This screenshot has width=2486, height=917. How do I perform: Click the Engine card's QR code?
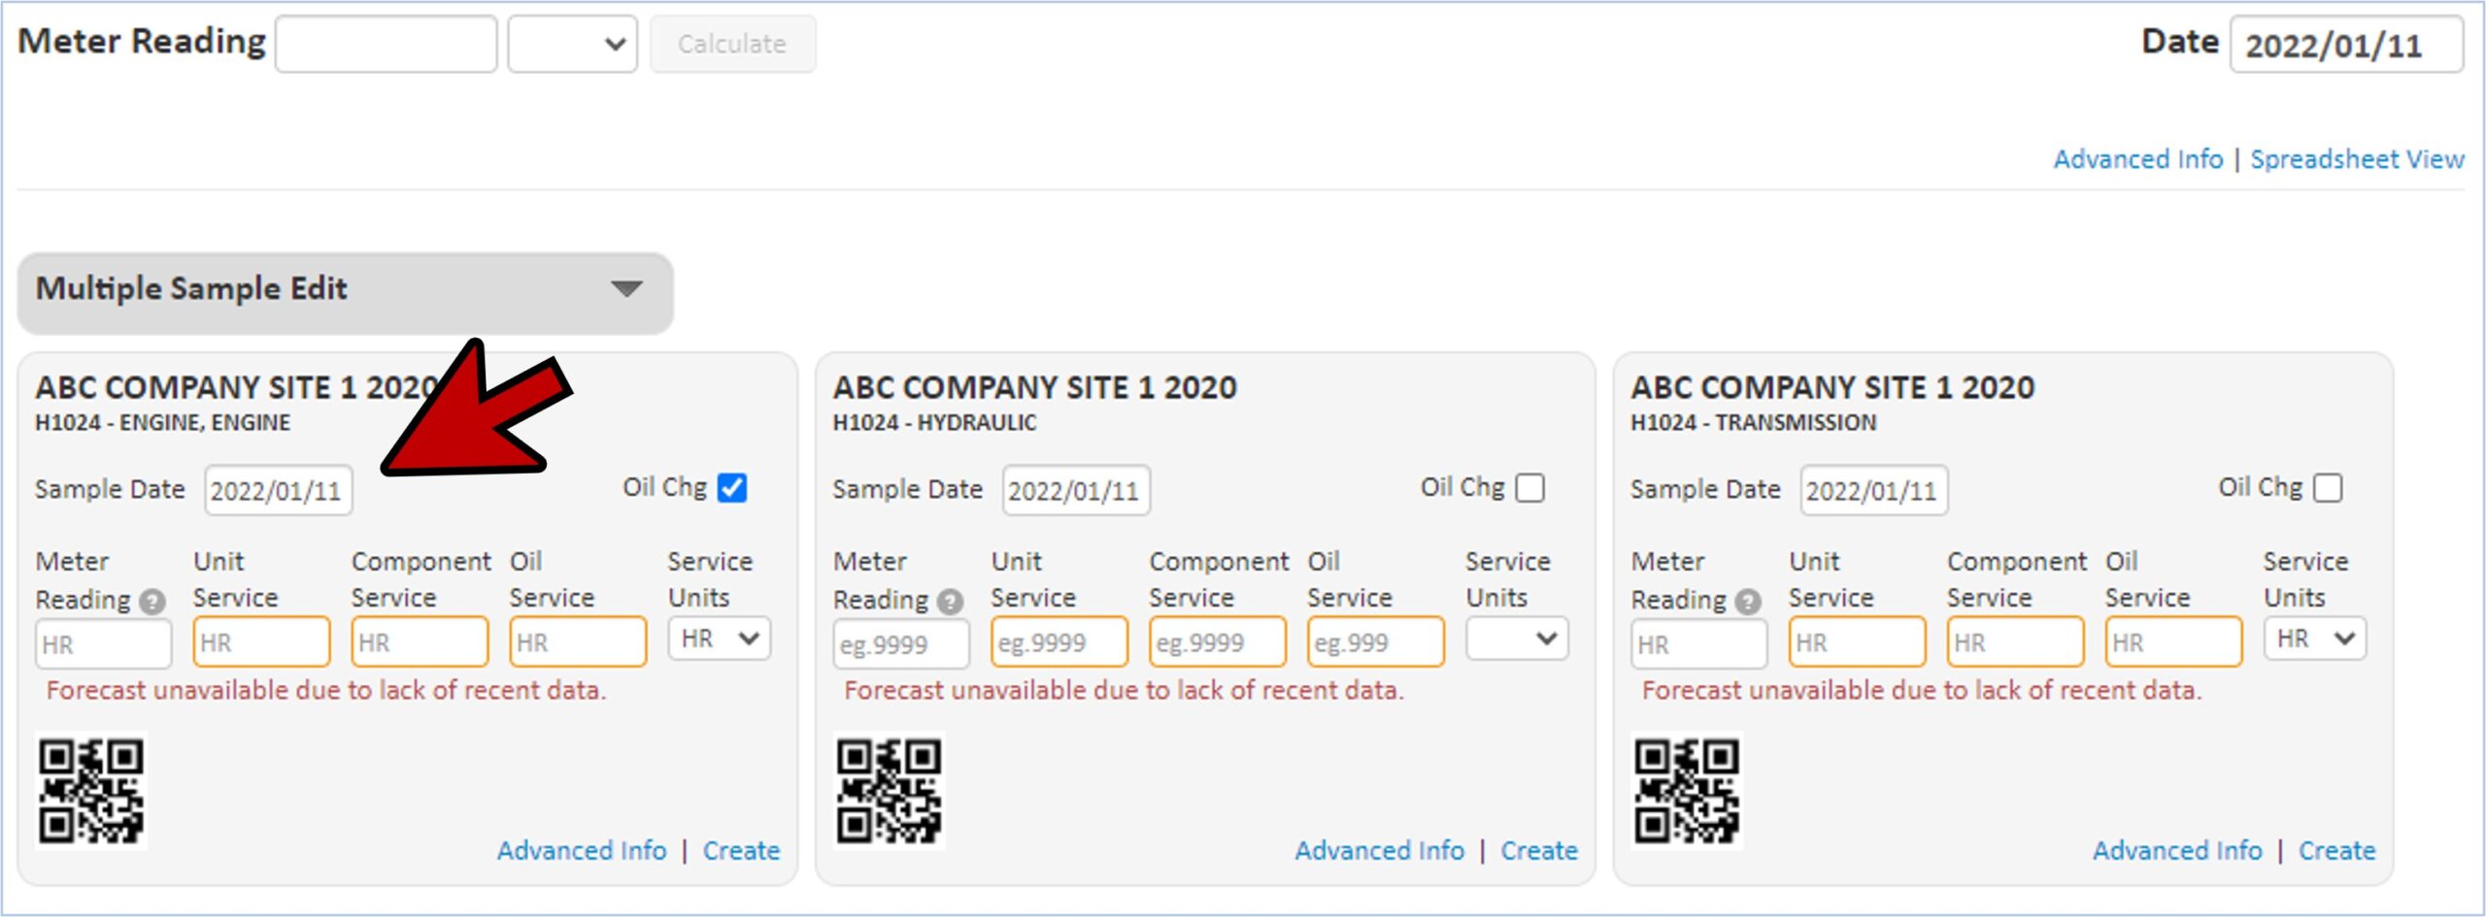[91, 790]
